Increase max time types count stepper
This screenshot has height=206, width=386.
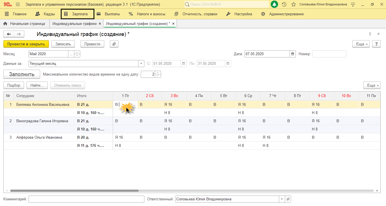pyautogui.click(x=158, y=72)
